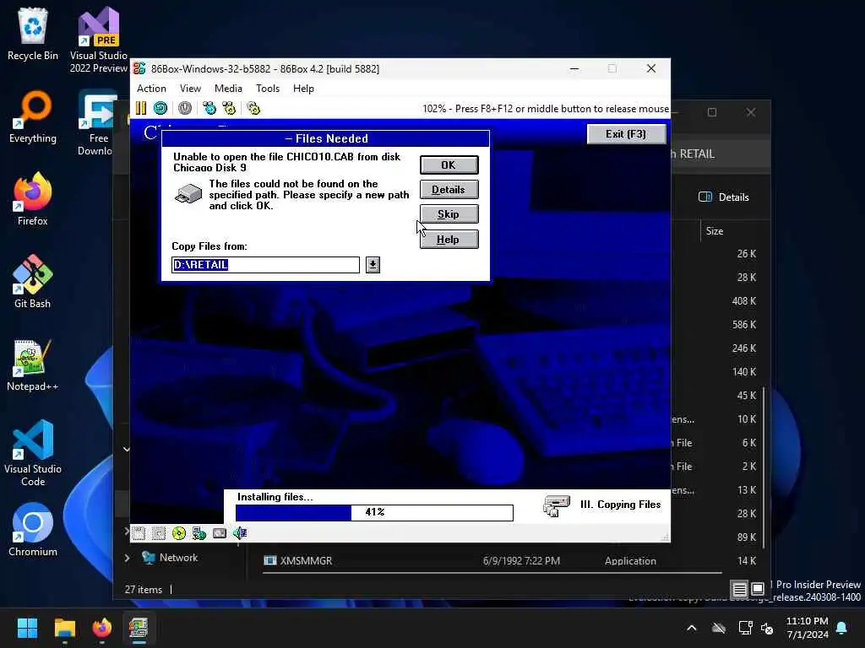Open the Notepad++ desktop shortcut
This screenshot has width=865, height=648.
pyautogui.click(x=33, y=364)
